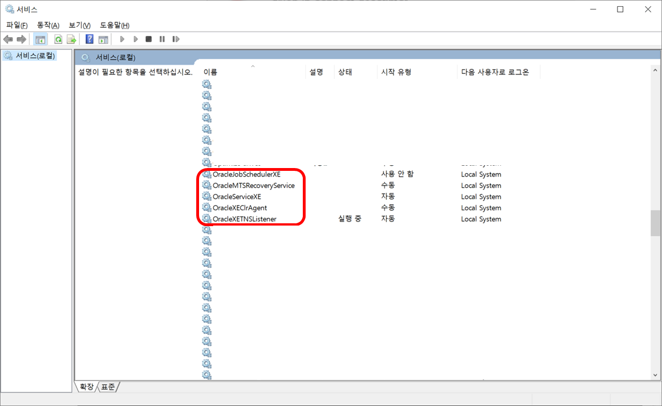Click 사용 안 함 startup type of OracleJobSchedulerXE

(x=398, y=174)
